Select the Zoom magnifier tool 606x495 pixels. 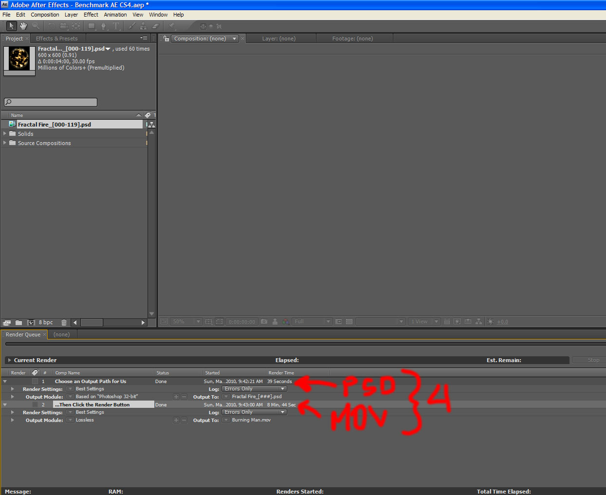[x=36, y=26]
